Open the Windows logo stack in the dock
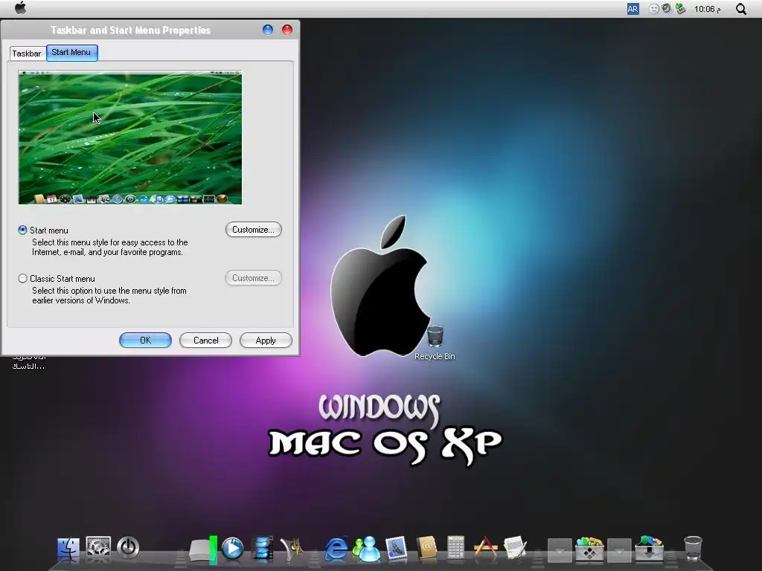The image size is (762, 571). point(589,549)
